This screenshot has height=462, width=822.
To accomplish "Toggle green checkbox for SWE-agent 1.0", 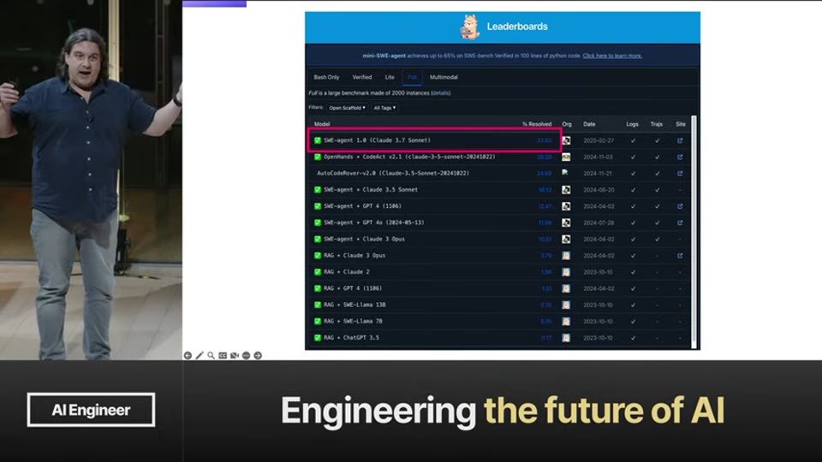I will coord(318,140).
